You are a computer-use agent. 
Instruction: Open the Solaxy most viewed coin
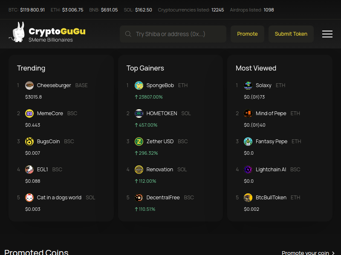coord(263,85)
